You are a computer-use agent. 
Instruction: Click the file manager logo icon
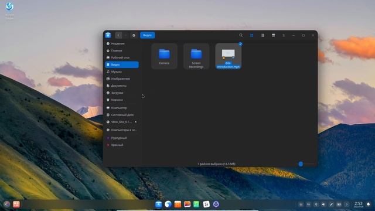click(108, 35)
